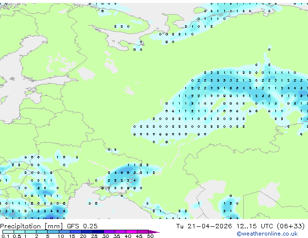The height and width of the screenshot is (238, 308).
Task: Click the 'Precipitation [mm] GFS 0.25' title
Action: 49,226
